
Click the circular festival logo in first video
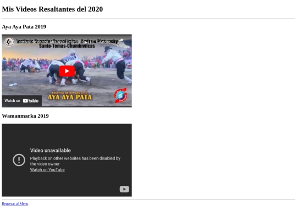pyautogui.click(x=120, y=95)
